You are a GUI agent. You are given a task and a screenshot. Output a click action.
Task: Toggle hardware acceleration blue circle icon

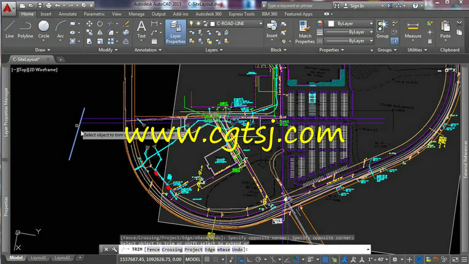coord(419,259)
